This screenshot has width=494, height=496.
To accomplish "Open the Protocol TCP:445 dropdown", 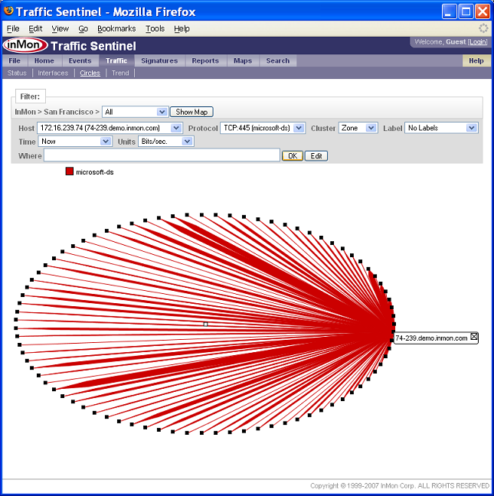I will [263, 128].
